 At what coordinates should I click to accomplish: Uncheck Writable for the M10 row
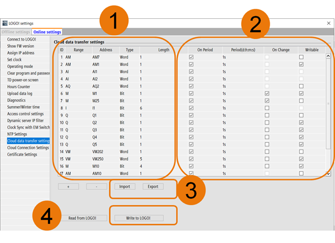click(301, 166)
